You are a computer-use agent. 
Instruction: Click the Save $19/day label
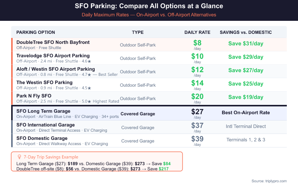[x=245, y=97]
